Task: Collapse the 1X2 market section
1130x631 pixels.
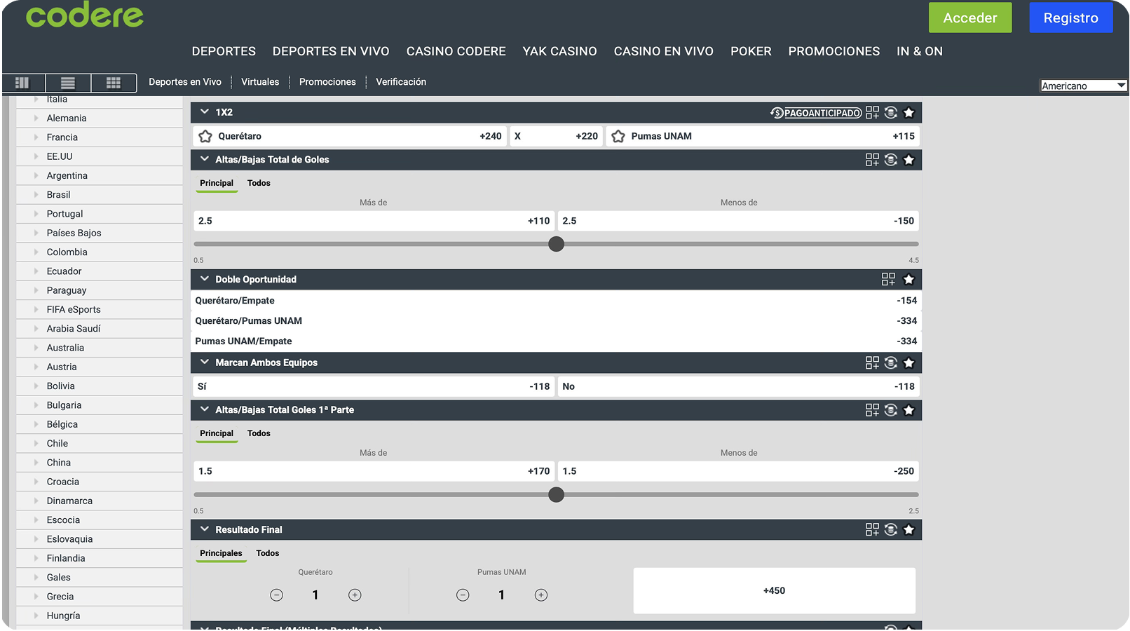Action: (205, 111)
